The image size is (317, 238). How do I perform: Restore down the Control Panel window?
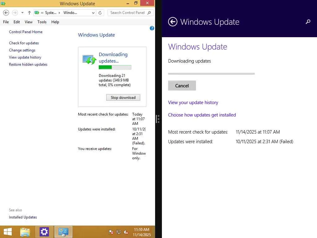136,3
